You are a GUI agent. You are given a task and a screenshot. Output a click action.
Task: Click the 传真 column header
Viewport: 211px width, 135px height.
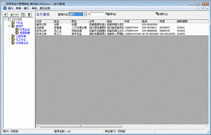pos(168,21)
